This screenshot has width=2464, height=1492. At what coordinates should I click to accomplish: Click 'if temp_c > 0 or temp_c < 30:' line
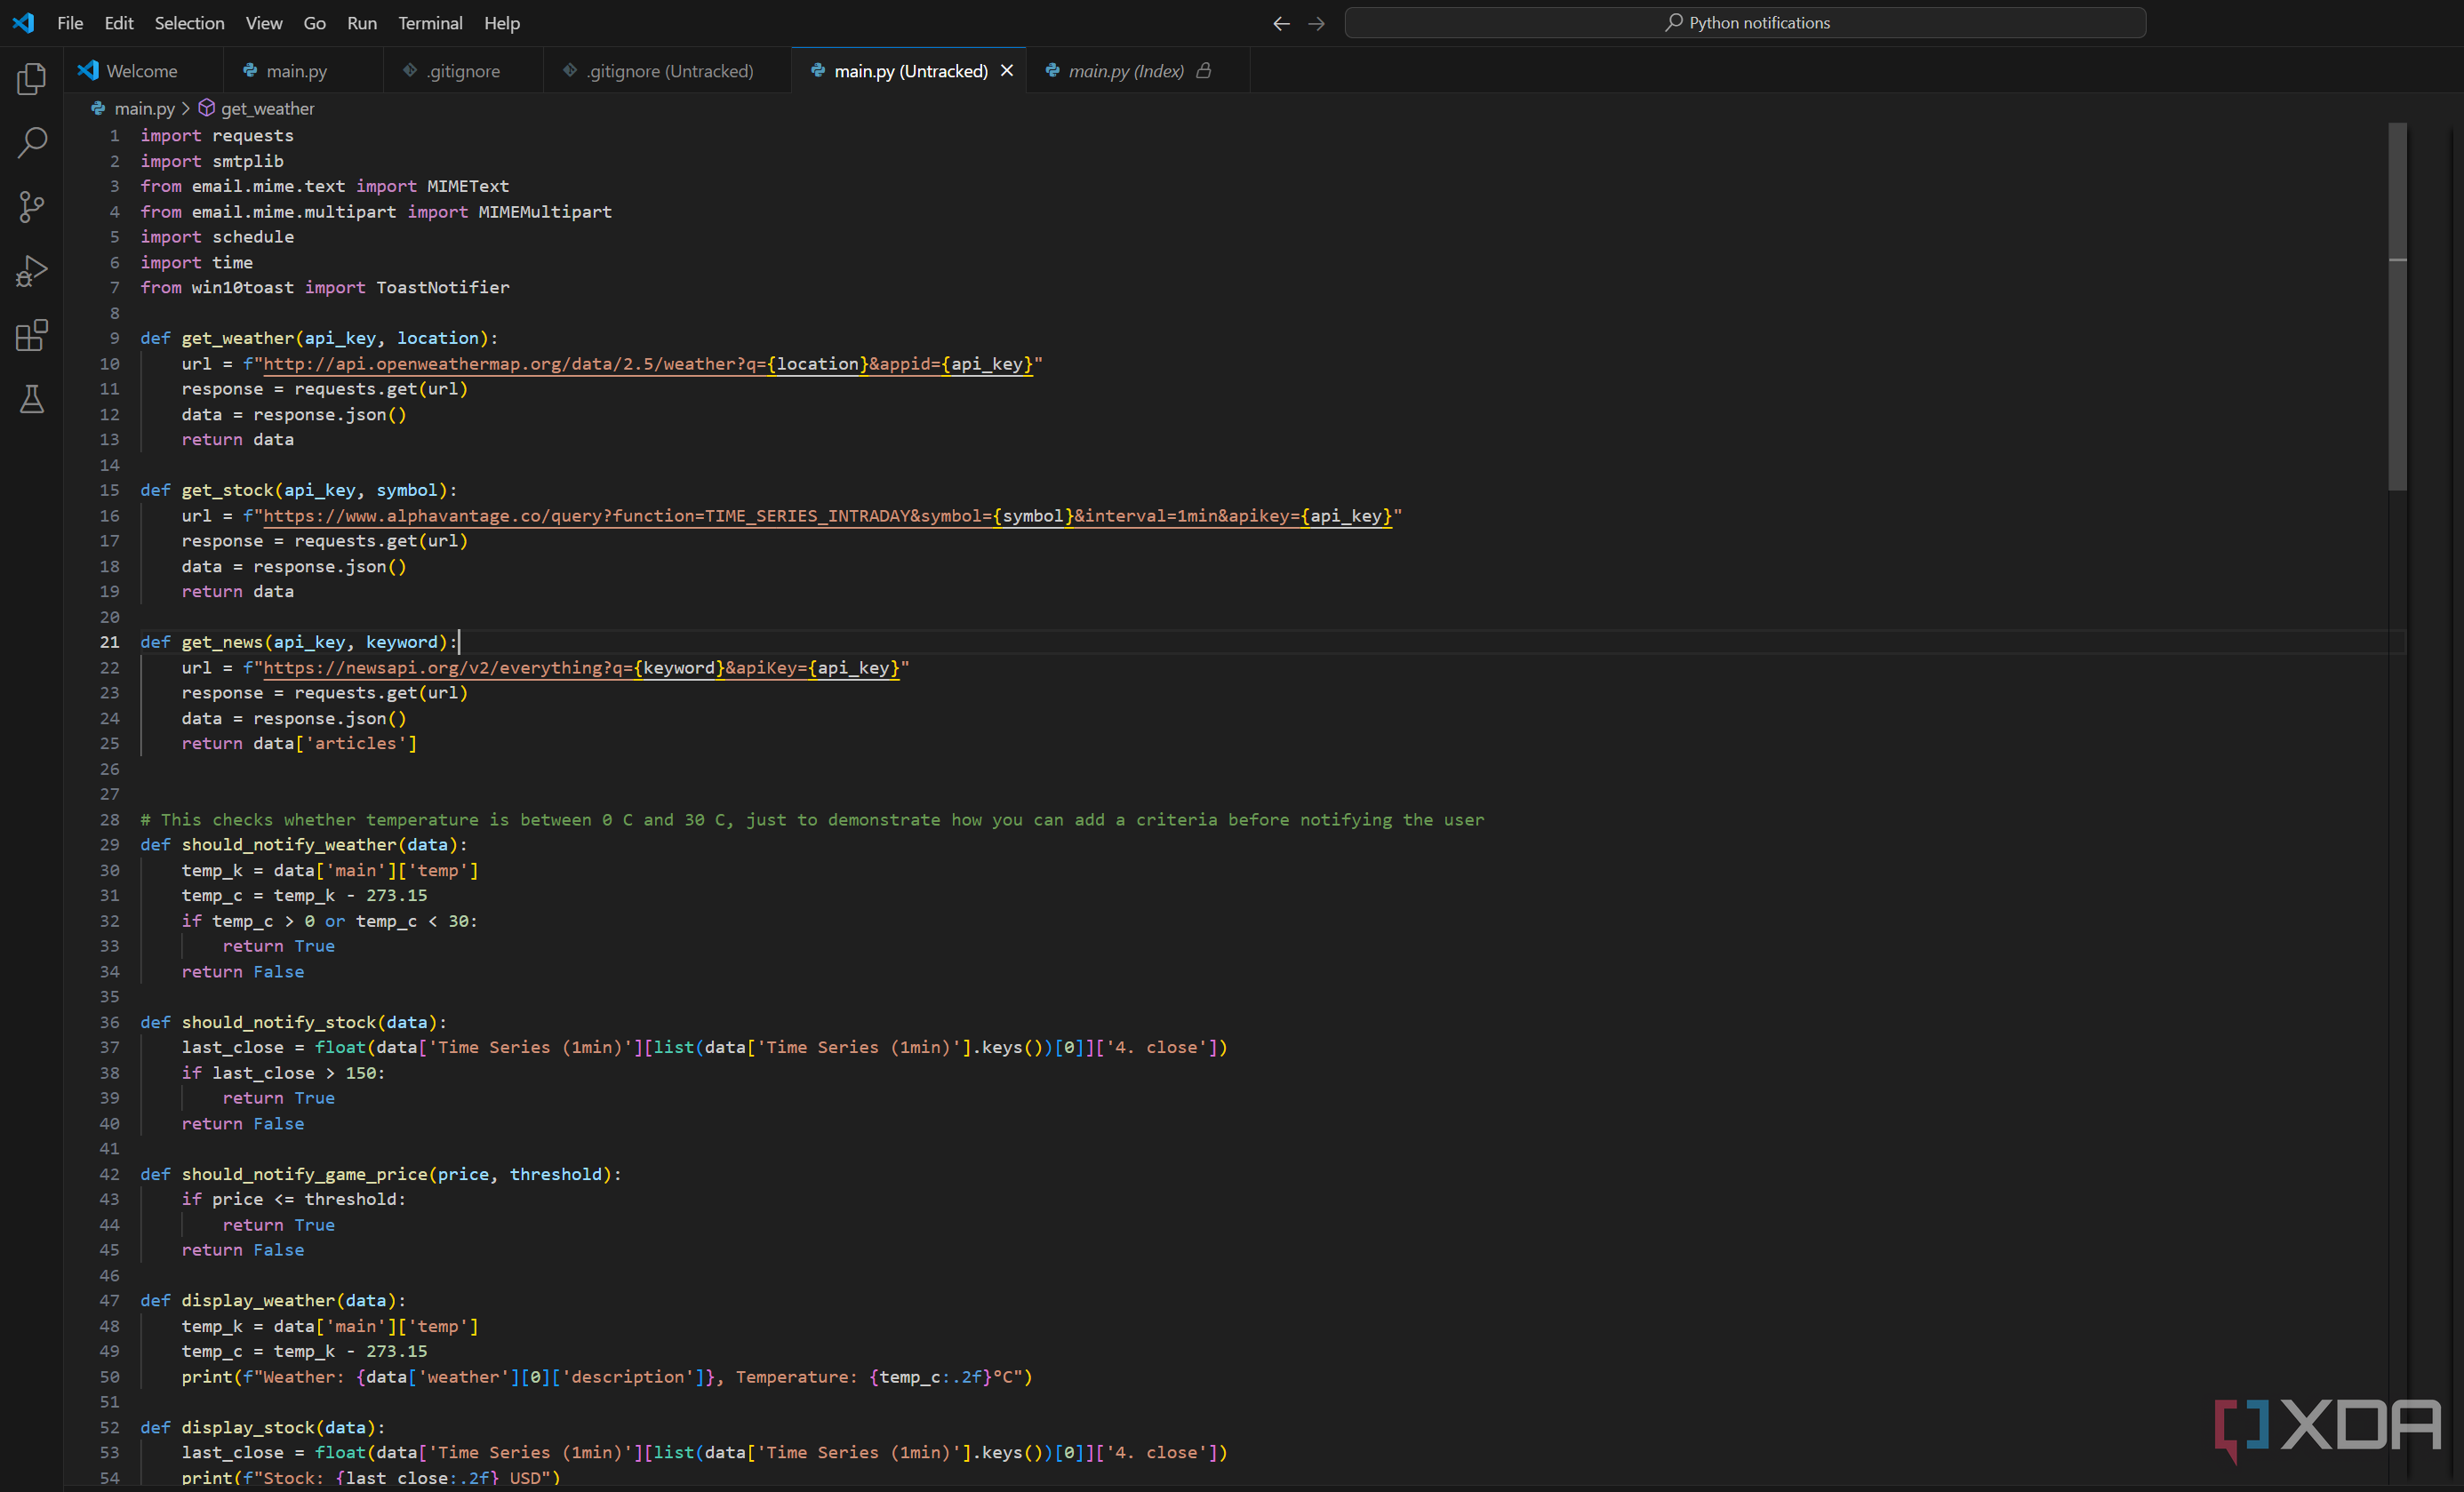[329, 921]
